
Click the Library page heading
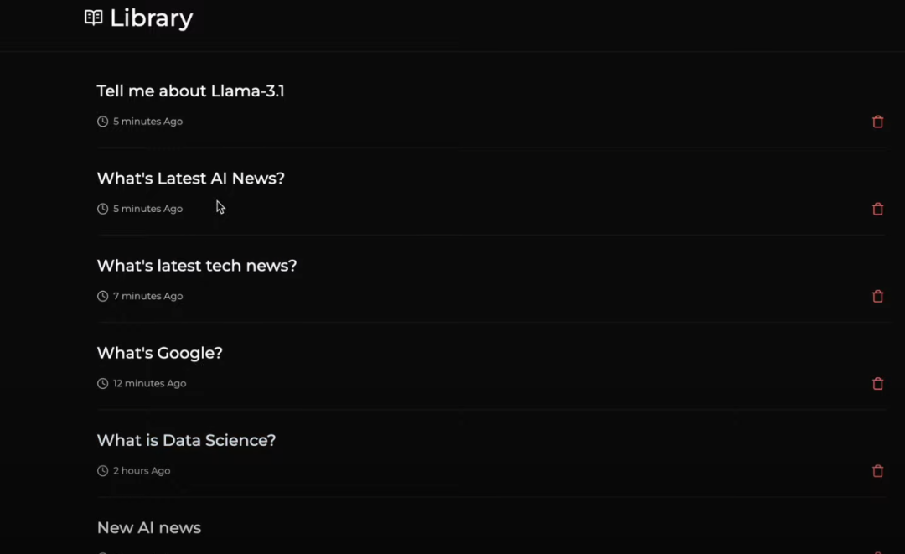coord(151,18)
